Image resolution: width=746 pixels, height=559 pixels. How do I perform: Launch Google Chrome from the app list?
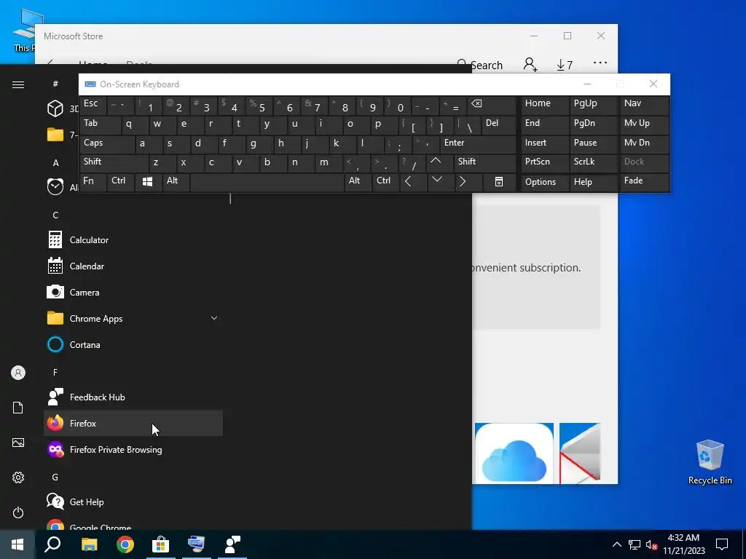click(x=133, y=524)
